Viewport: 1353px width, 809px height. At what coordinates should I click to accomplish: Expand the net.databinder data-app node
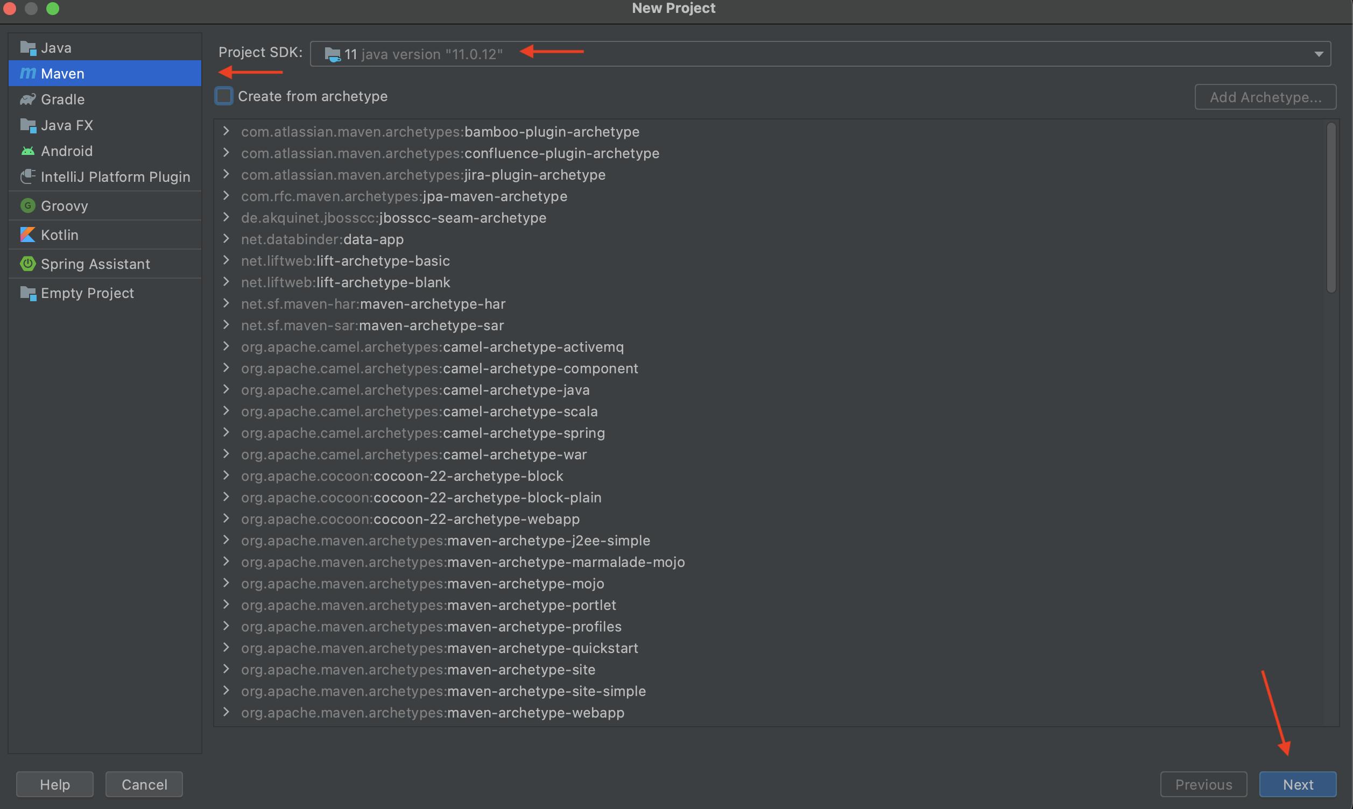(226, 239)
